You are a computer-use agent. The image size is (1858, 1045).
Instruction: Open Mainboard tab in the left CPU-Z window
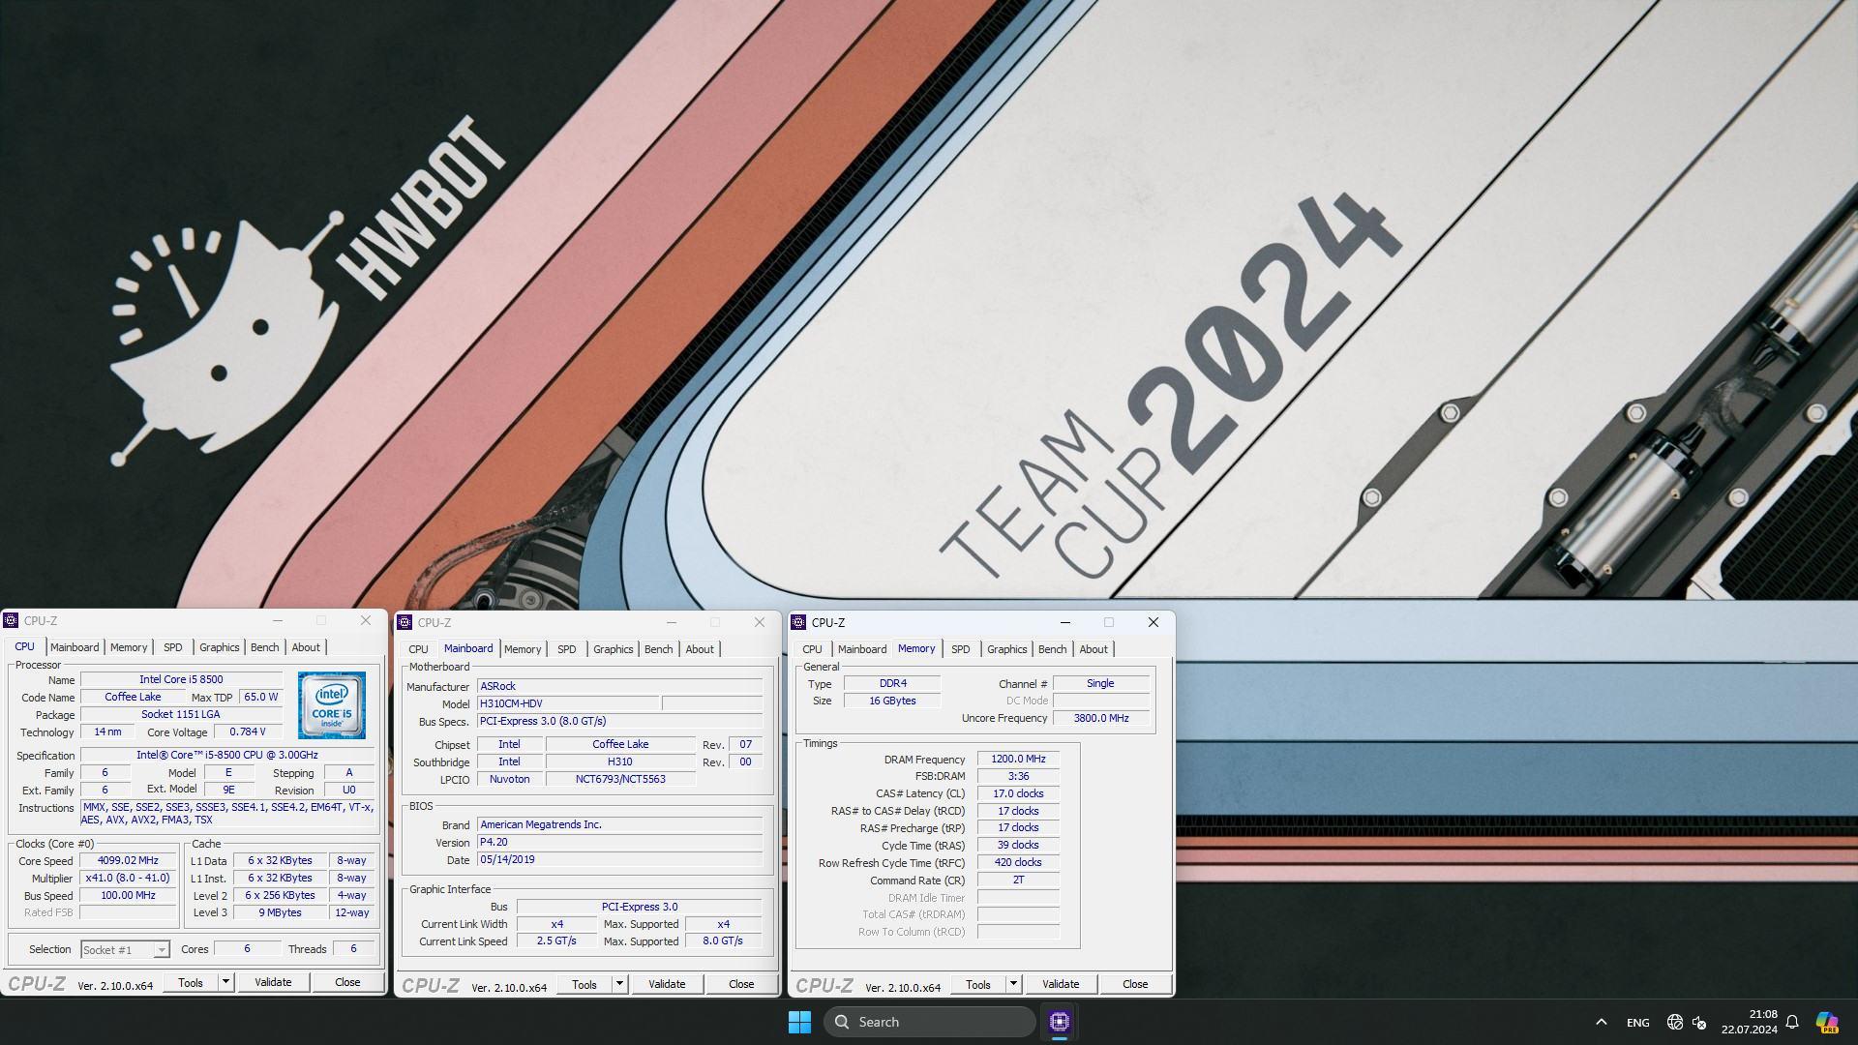tap(75, 647)
